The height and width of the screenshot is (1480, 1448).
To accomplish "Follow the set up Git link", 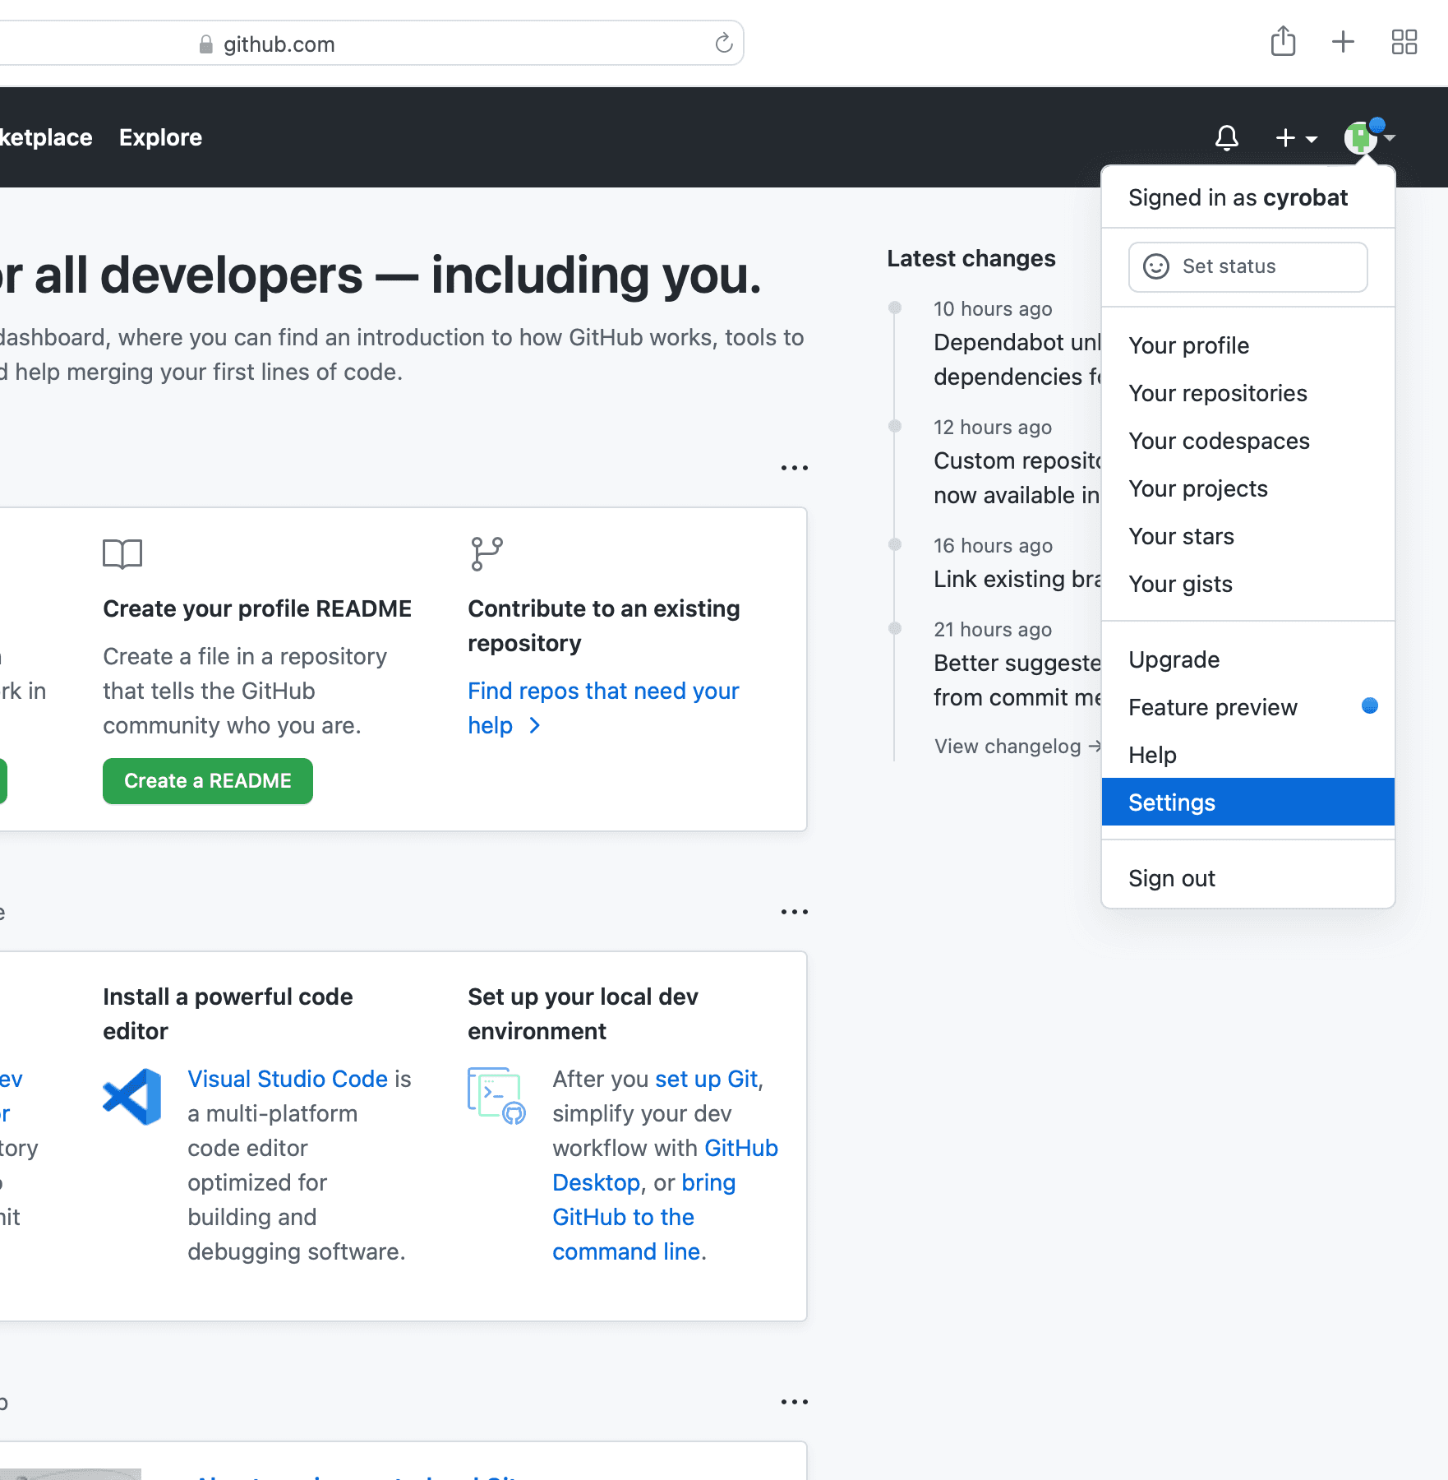I will point(707,1079).
